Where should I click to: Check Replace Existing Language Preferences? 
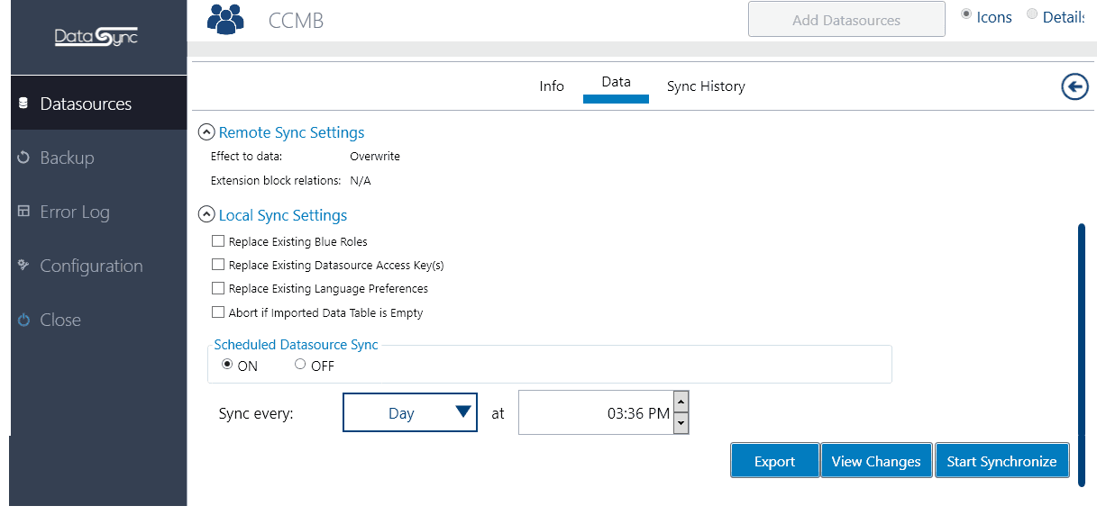[x=217, y=289]
